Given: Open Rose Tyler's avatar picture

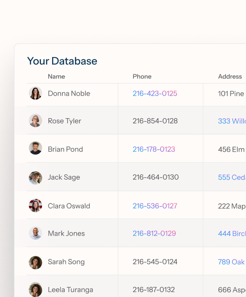Looking at the screenshot, I should (35, 120).
